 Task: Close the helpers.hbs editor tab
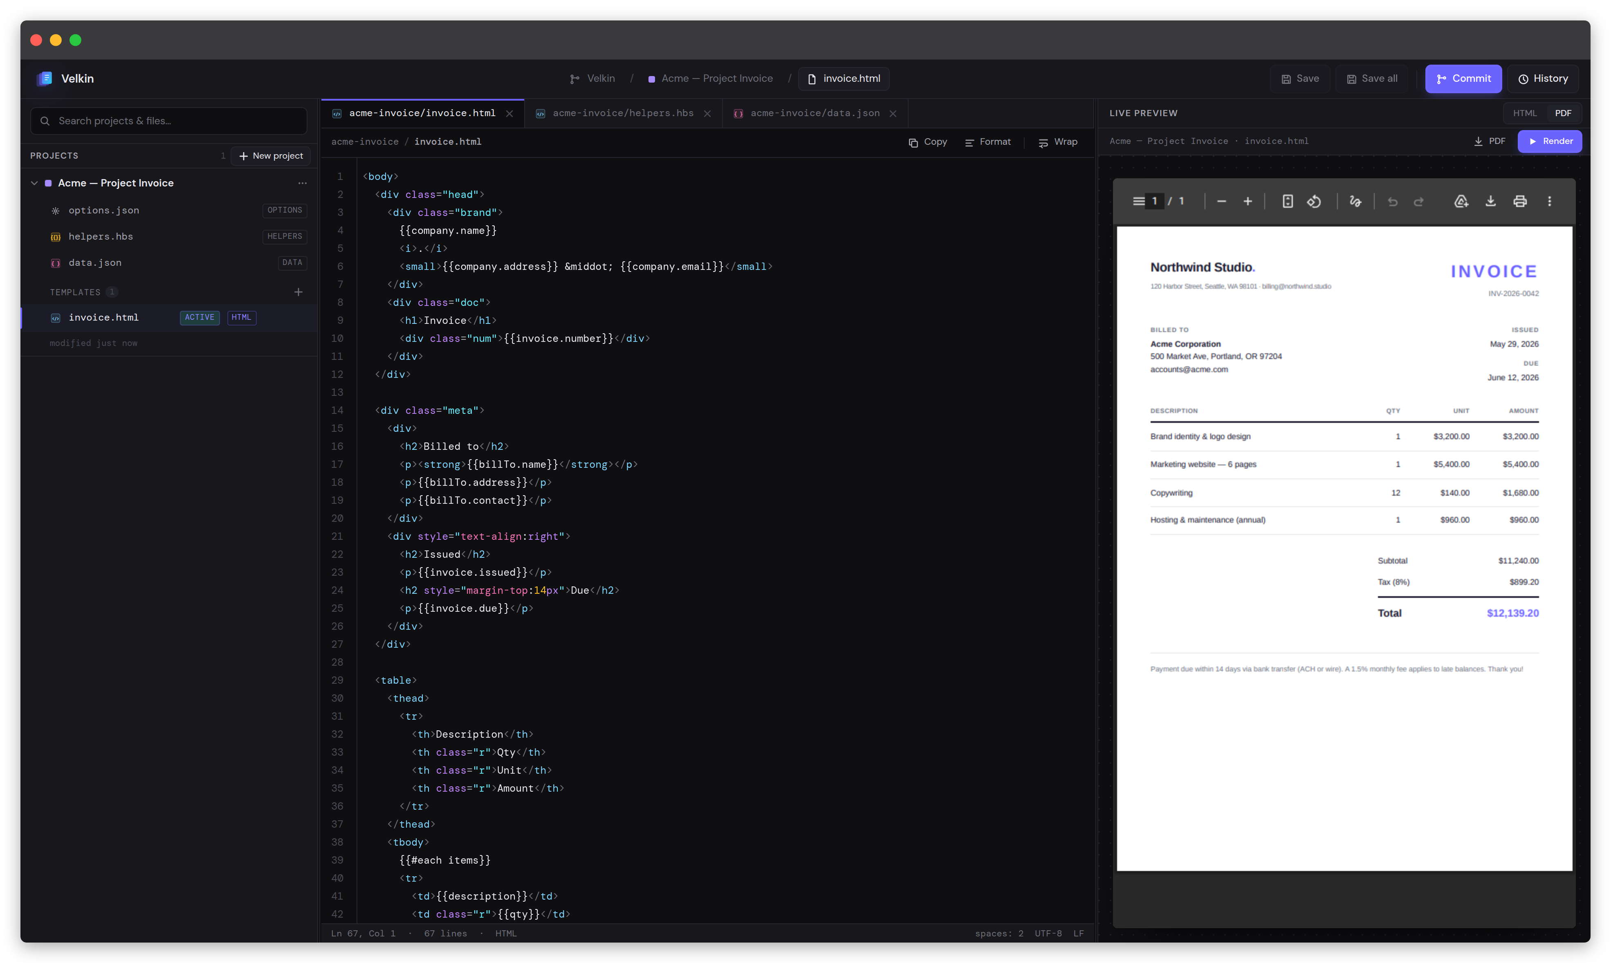(x=707, y=114)
